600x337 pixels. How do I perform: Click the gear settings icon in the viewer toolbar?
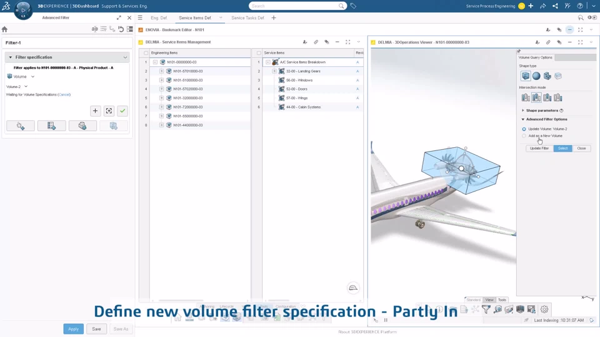pyautogui.click(x=544, y=310)
